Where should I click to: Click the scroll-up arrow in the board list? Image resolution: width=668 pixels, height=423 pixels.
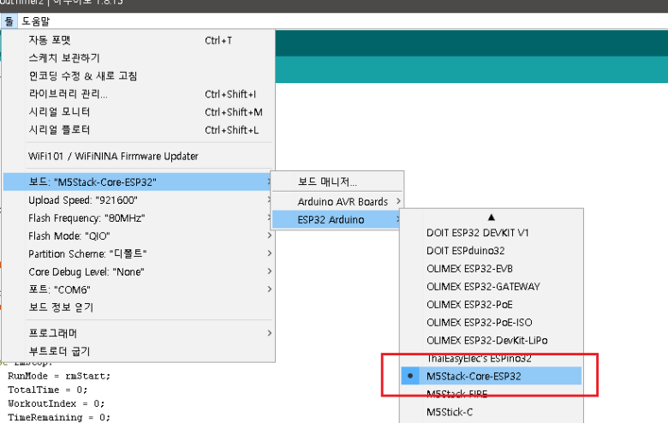492,217
